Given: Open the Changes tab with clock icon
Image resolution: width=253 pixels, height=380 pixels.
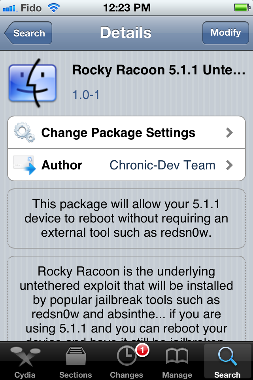Looking at the screenshot, I should tap(126, 361).
